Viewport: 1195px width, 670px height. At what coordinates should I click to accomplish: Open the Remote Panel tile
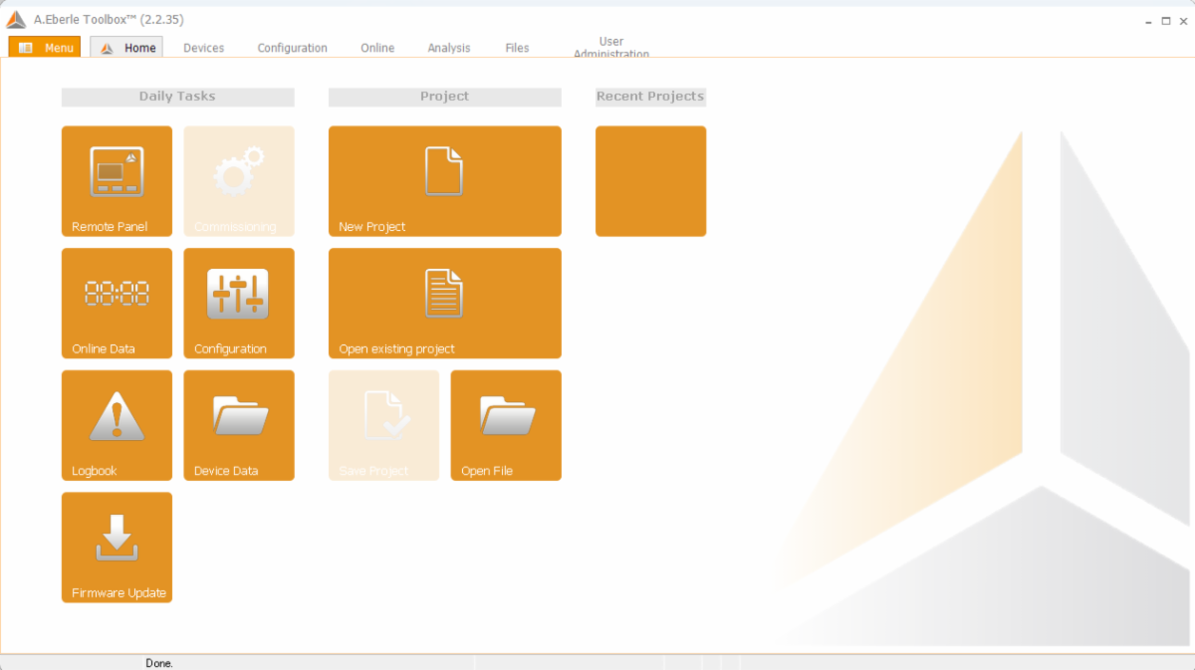pos(117,180)
